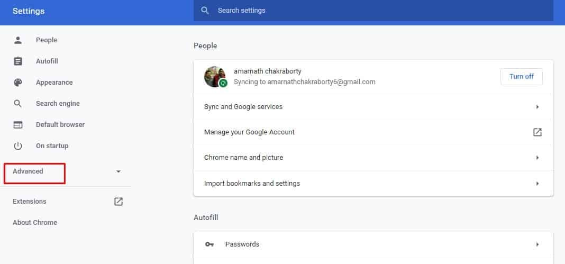Screen dimensions: 565x264
Task: Click the Appearance palette icon
Action: click(x=18, y=83)
